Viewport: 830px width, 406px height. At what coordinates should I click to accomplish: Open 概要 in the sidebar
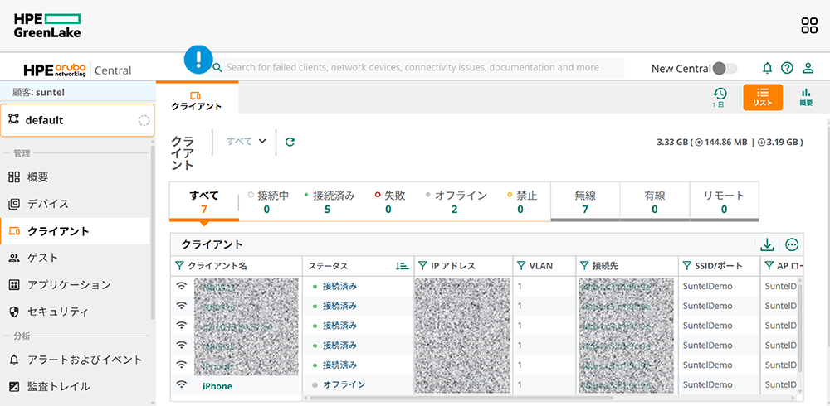pos(76,177)
